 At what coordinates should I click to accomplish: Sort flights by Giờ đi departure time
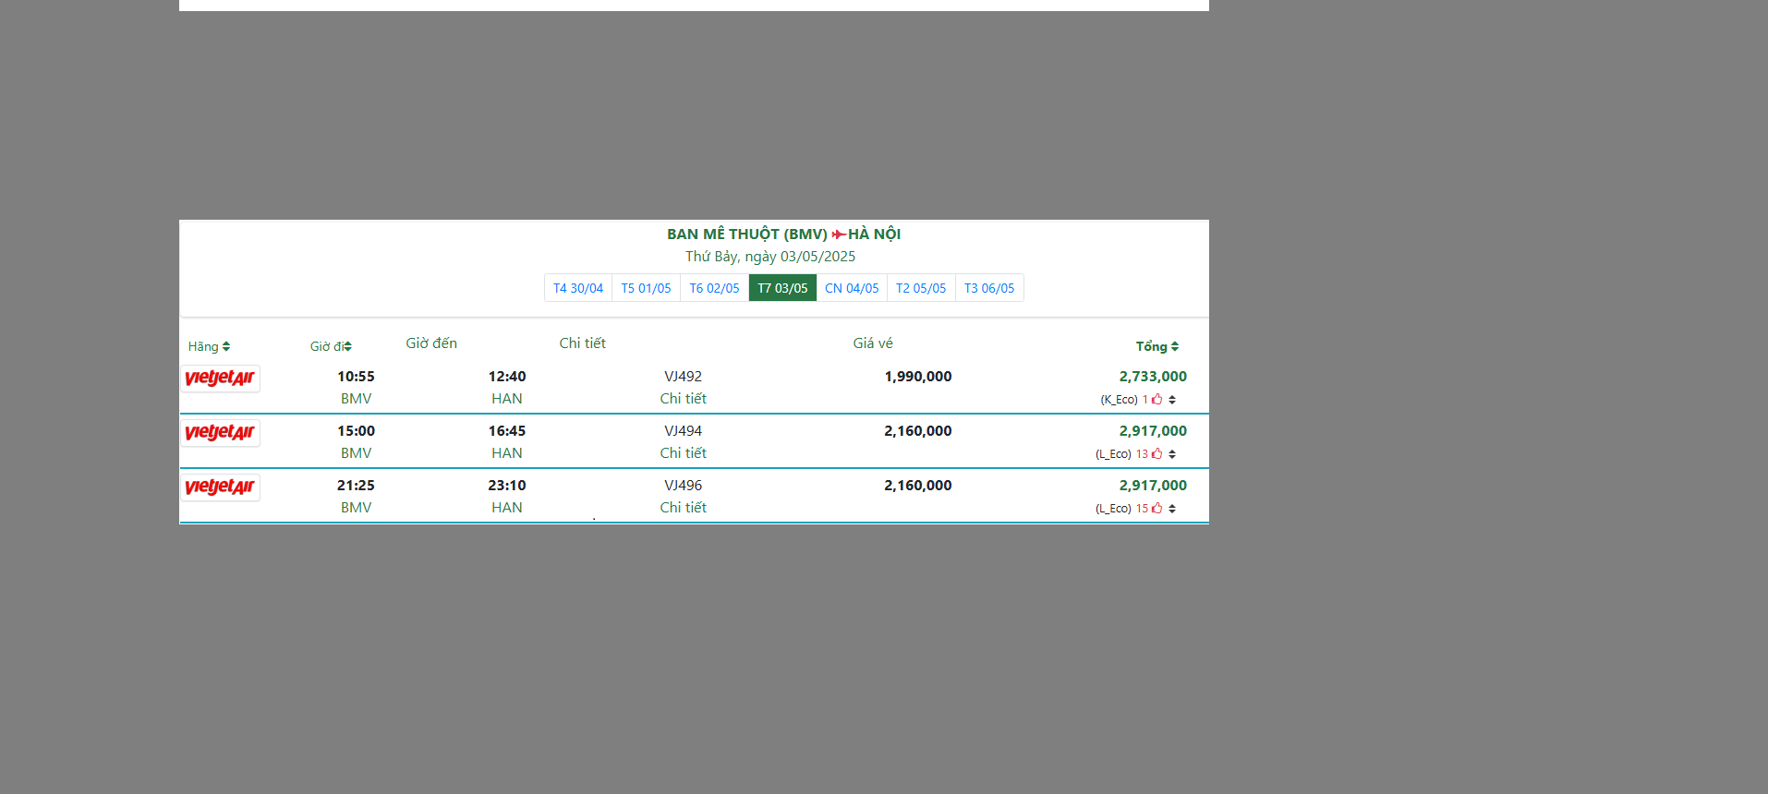331,347
